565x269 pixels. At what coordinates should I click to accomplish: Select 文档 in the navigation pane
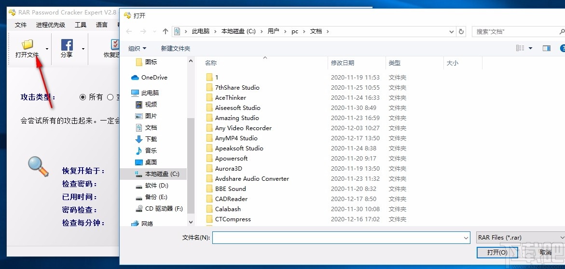pos(146,127)
